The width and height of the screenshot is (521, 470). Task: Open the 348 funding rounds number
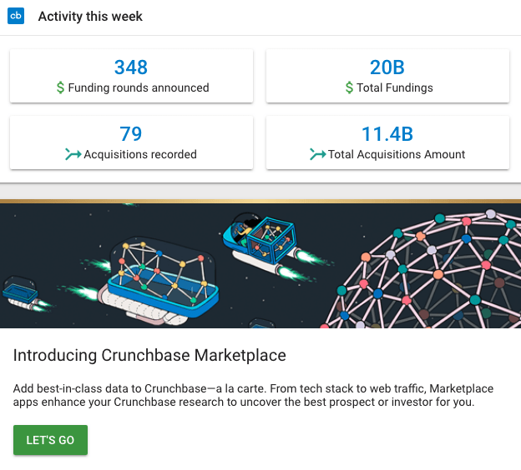click(x=130, y=67)
